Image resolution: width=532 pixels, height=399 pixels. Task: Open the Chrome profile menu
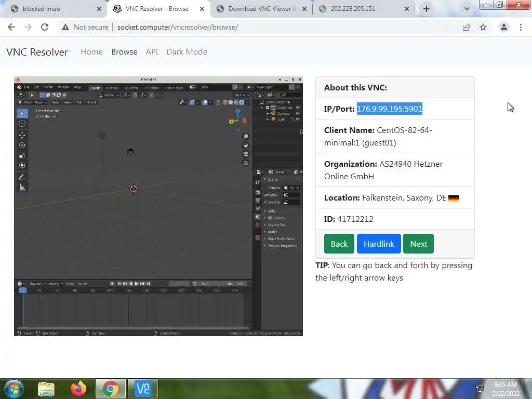click(504, 27)
